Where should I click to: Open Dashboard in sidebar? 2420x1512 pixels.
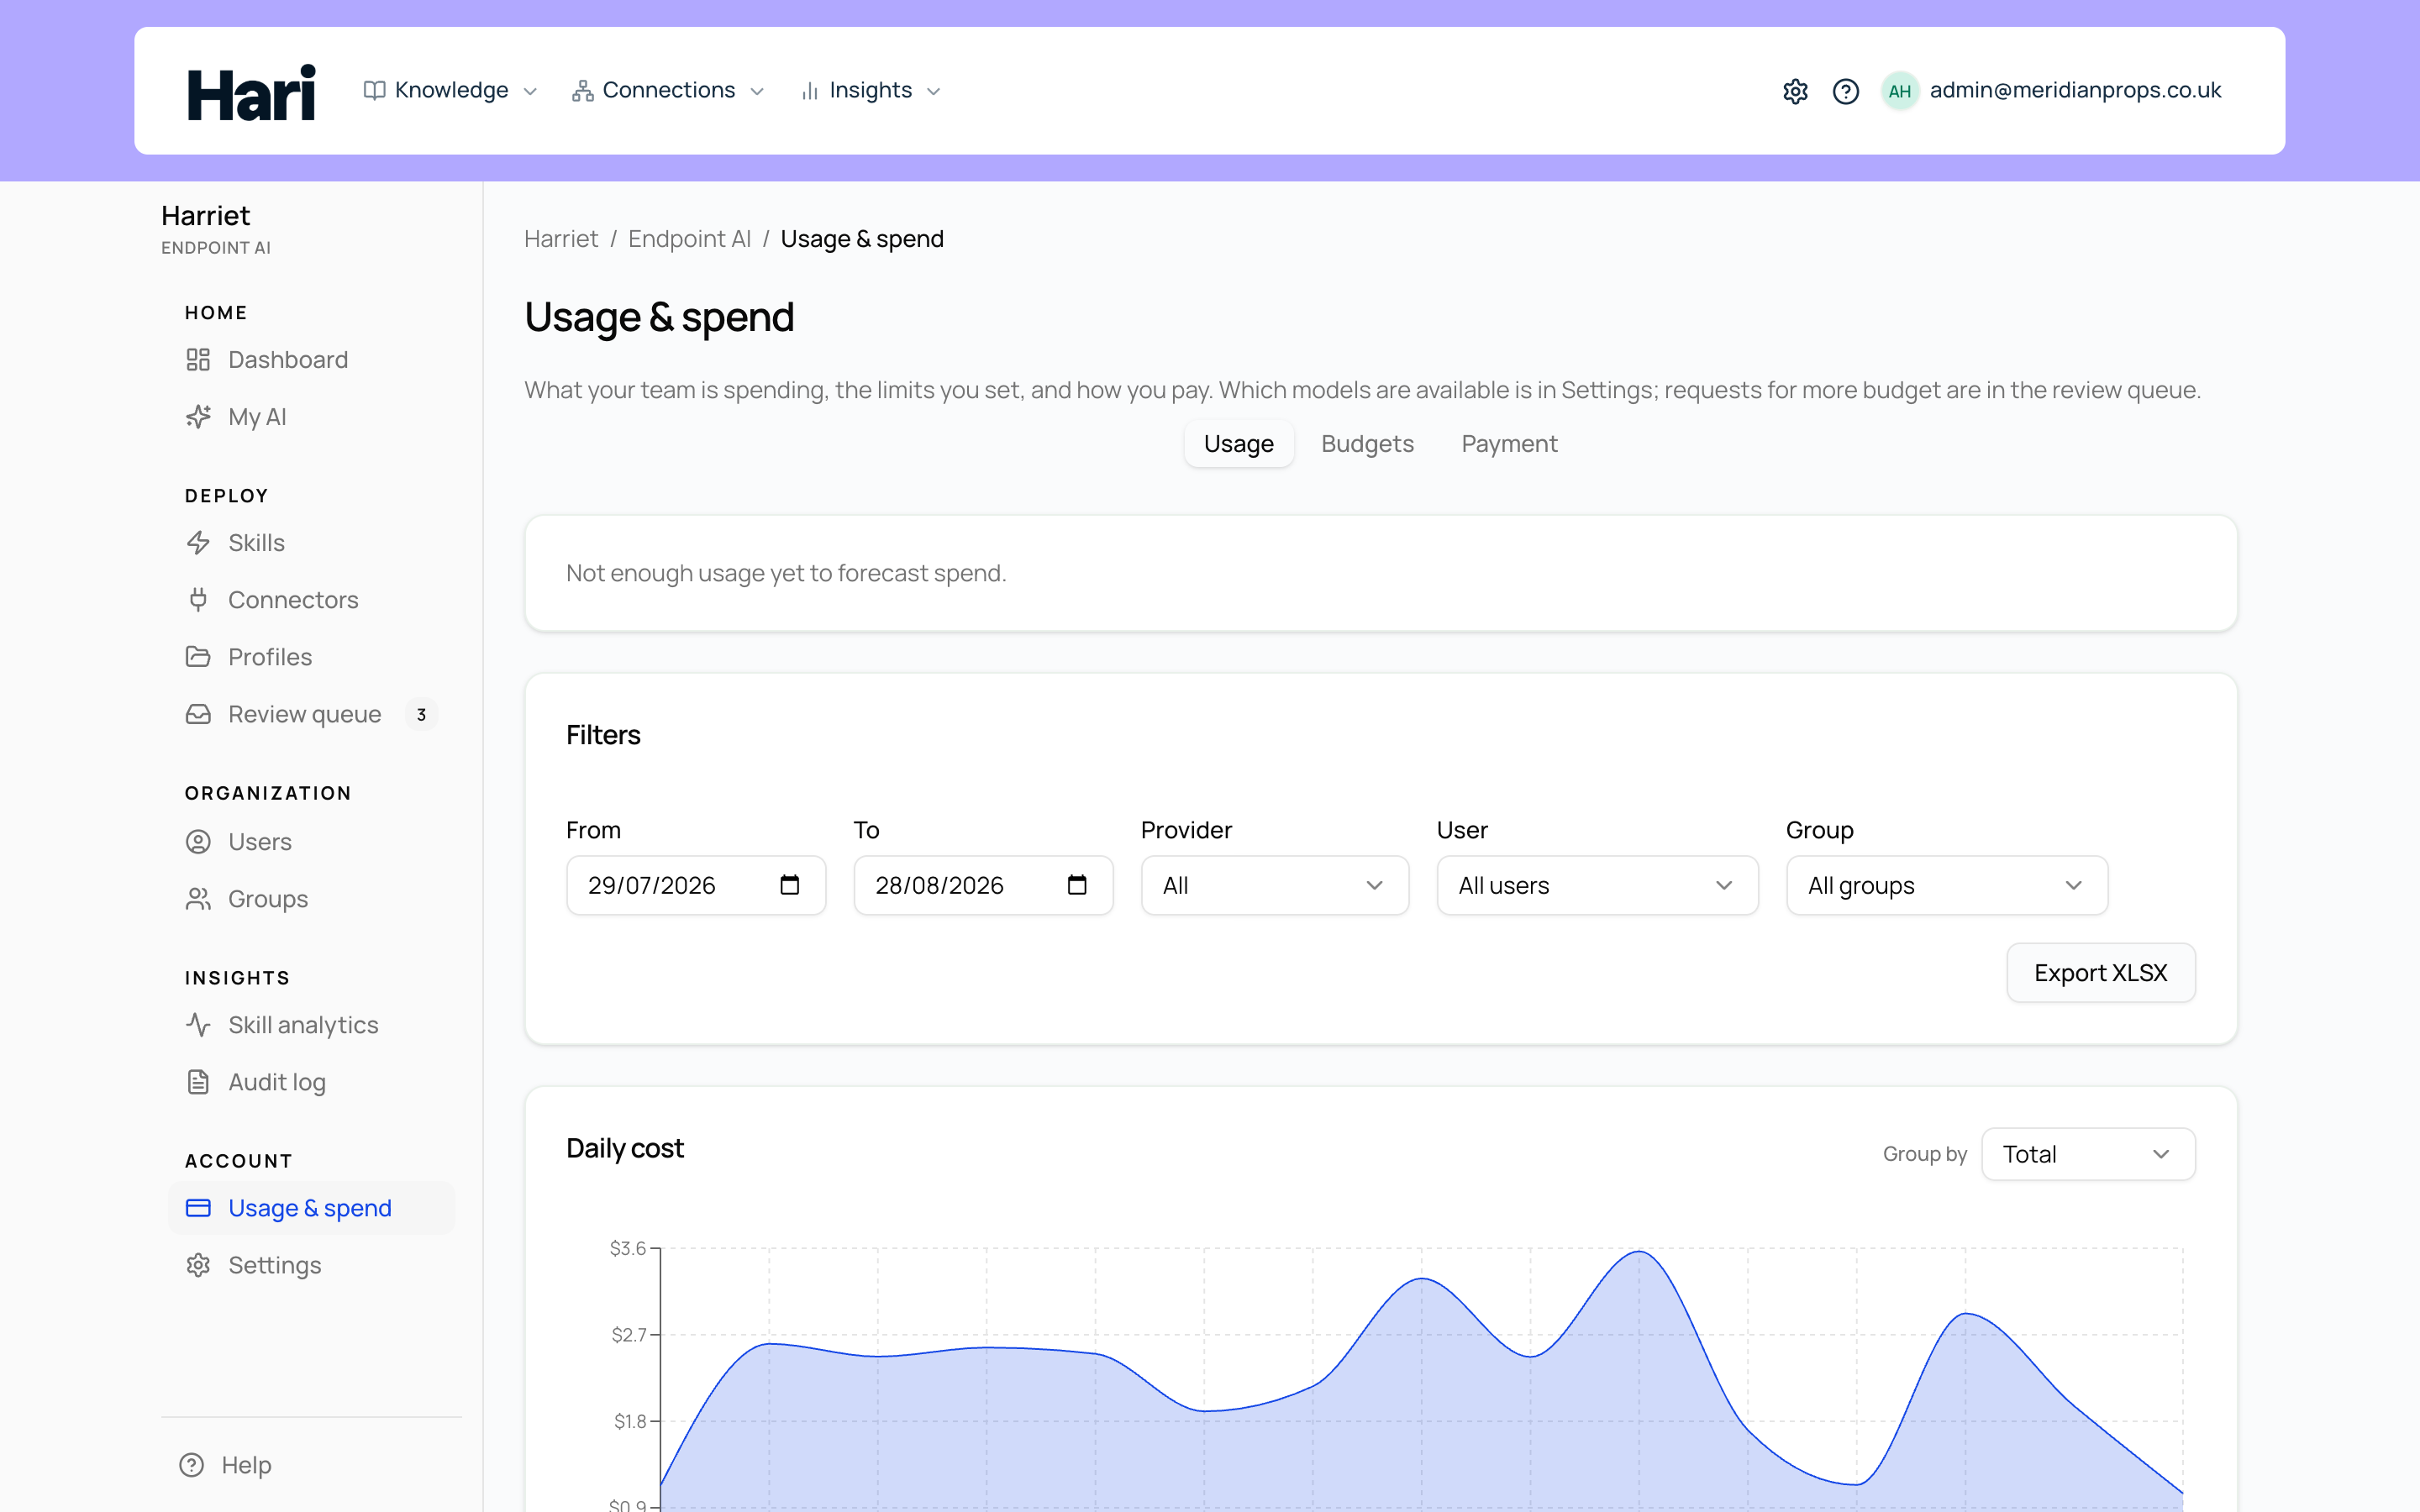pos(312,360)
